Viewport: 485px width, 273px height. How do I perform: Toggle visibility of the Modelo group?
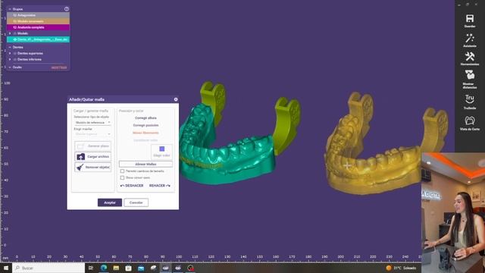point(14,33)
